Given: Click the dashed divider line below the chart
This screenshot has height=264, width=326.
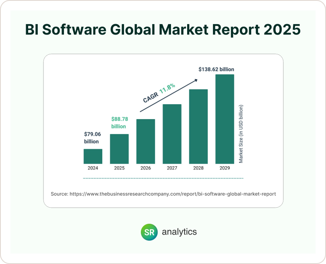Looking at the screenshot, I should pyautogui.click(x=163, y=178).
